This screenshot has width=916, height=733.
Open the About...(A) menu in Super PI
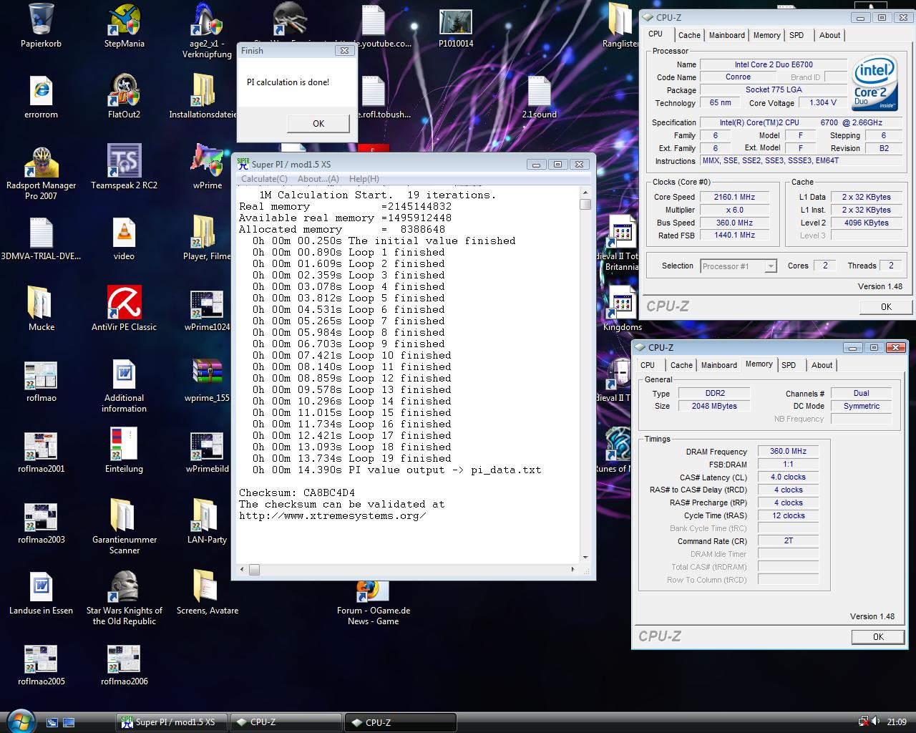click(318, 179)
